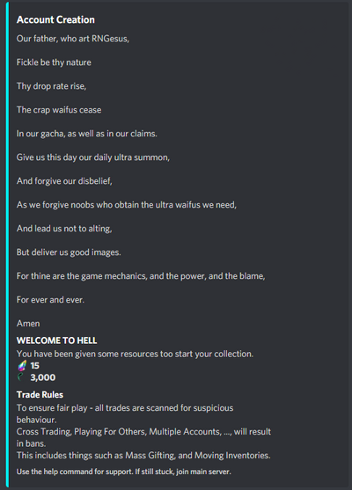Click the green feather icon beside 3,000
The image size is (352, 490).
20,377
